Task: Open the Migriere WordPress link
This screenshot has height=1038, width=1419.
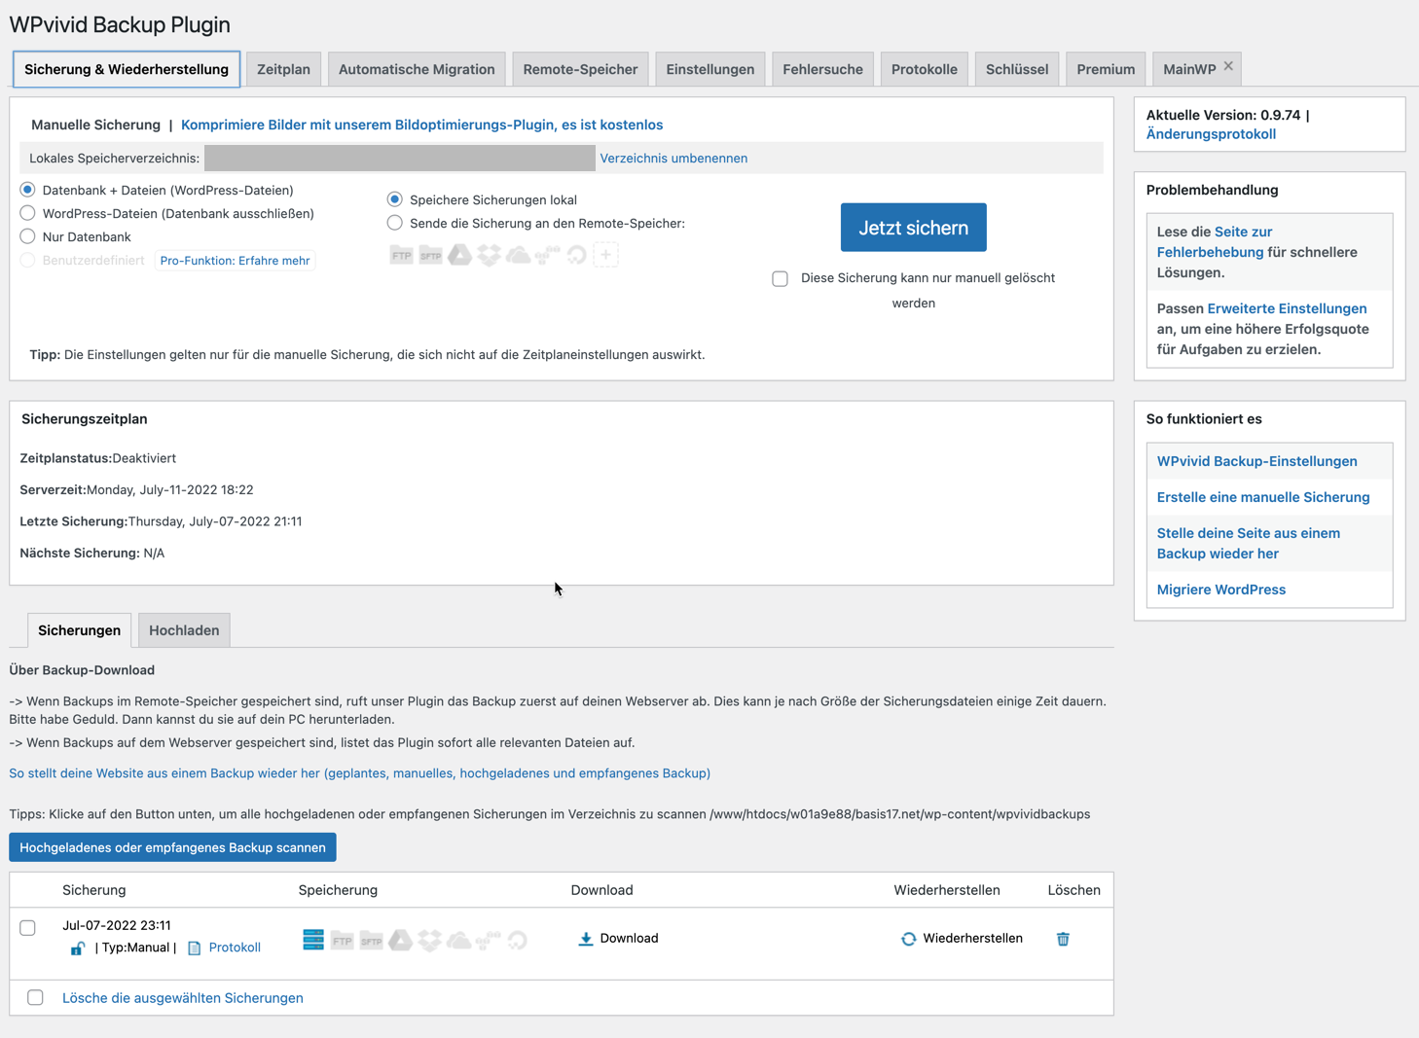Action: 1220,590
